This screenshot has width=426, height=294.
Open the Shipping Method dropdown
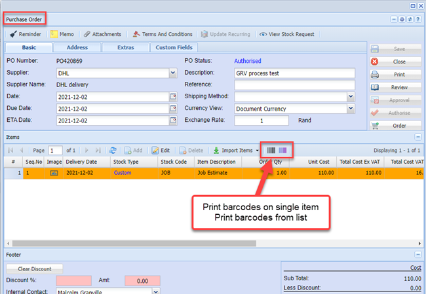[x=351, y=97]
